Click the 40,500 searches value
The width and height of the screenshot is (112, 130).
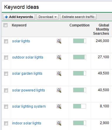click(x=103, y=90)
